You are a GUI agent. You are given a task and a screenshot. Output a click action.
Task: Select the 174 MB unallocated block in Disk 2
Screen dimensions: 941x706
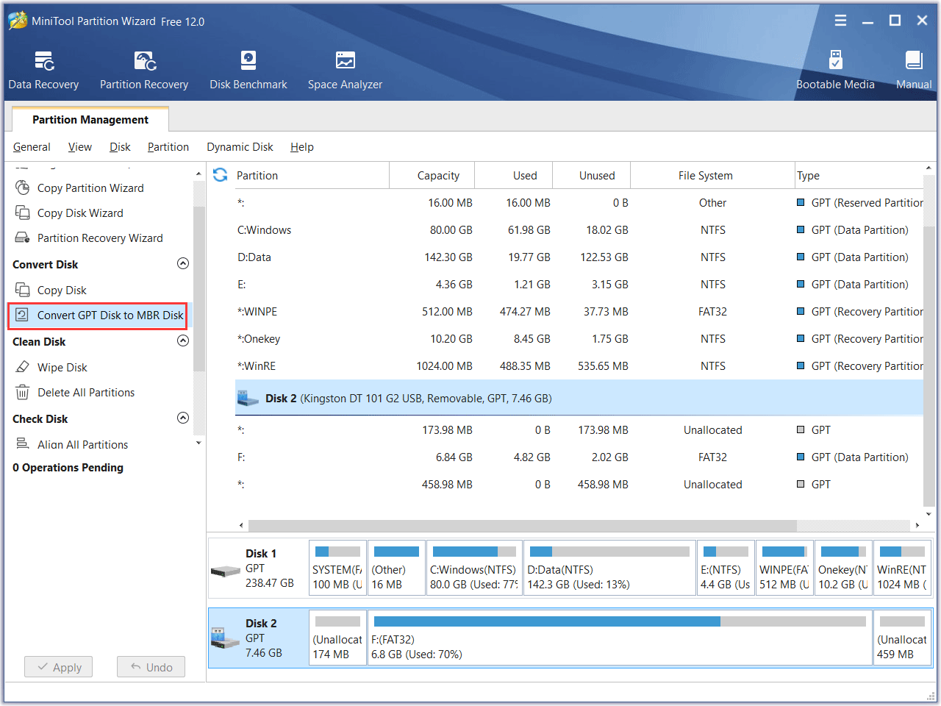pyautogui.click(x=337, y=638)
